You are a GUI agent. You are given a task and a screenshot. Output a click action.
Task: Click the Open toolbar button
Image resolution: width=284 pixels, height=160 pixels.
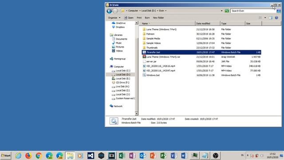pyautogui.click(x=129, y=18)
